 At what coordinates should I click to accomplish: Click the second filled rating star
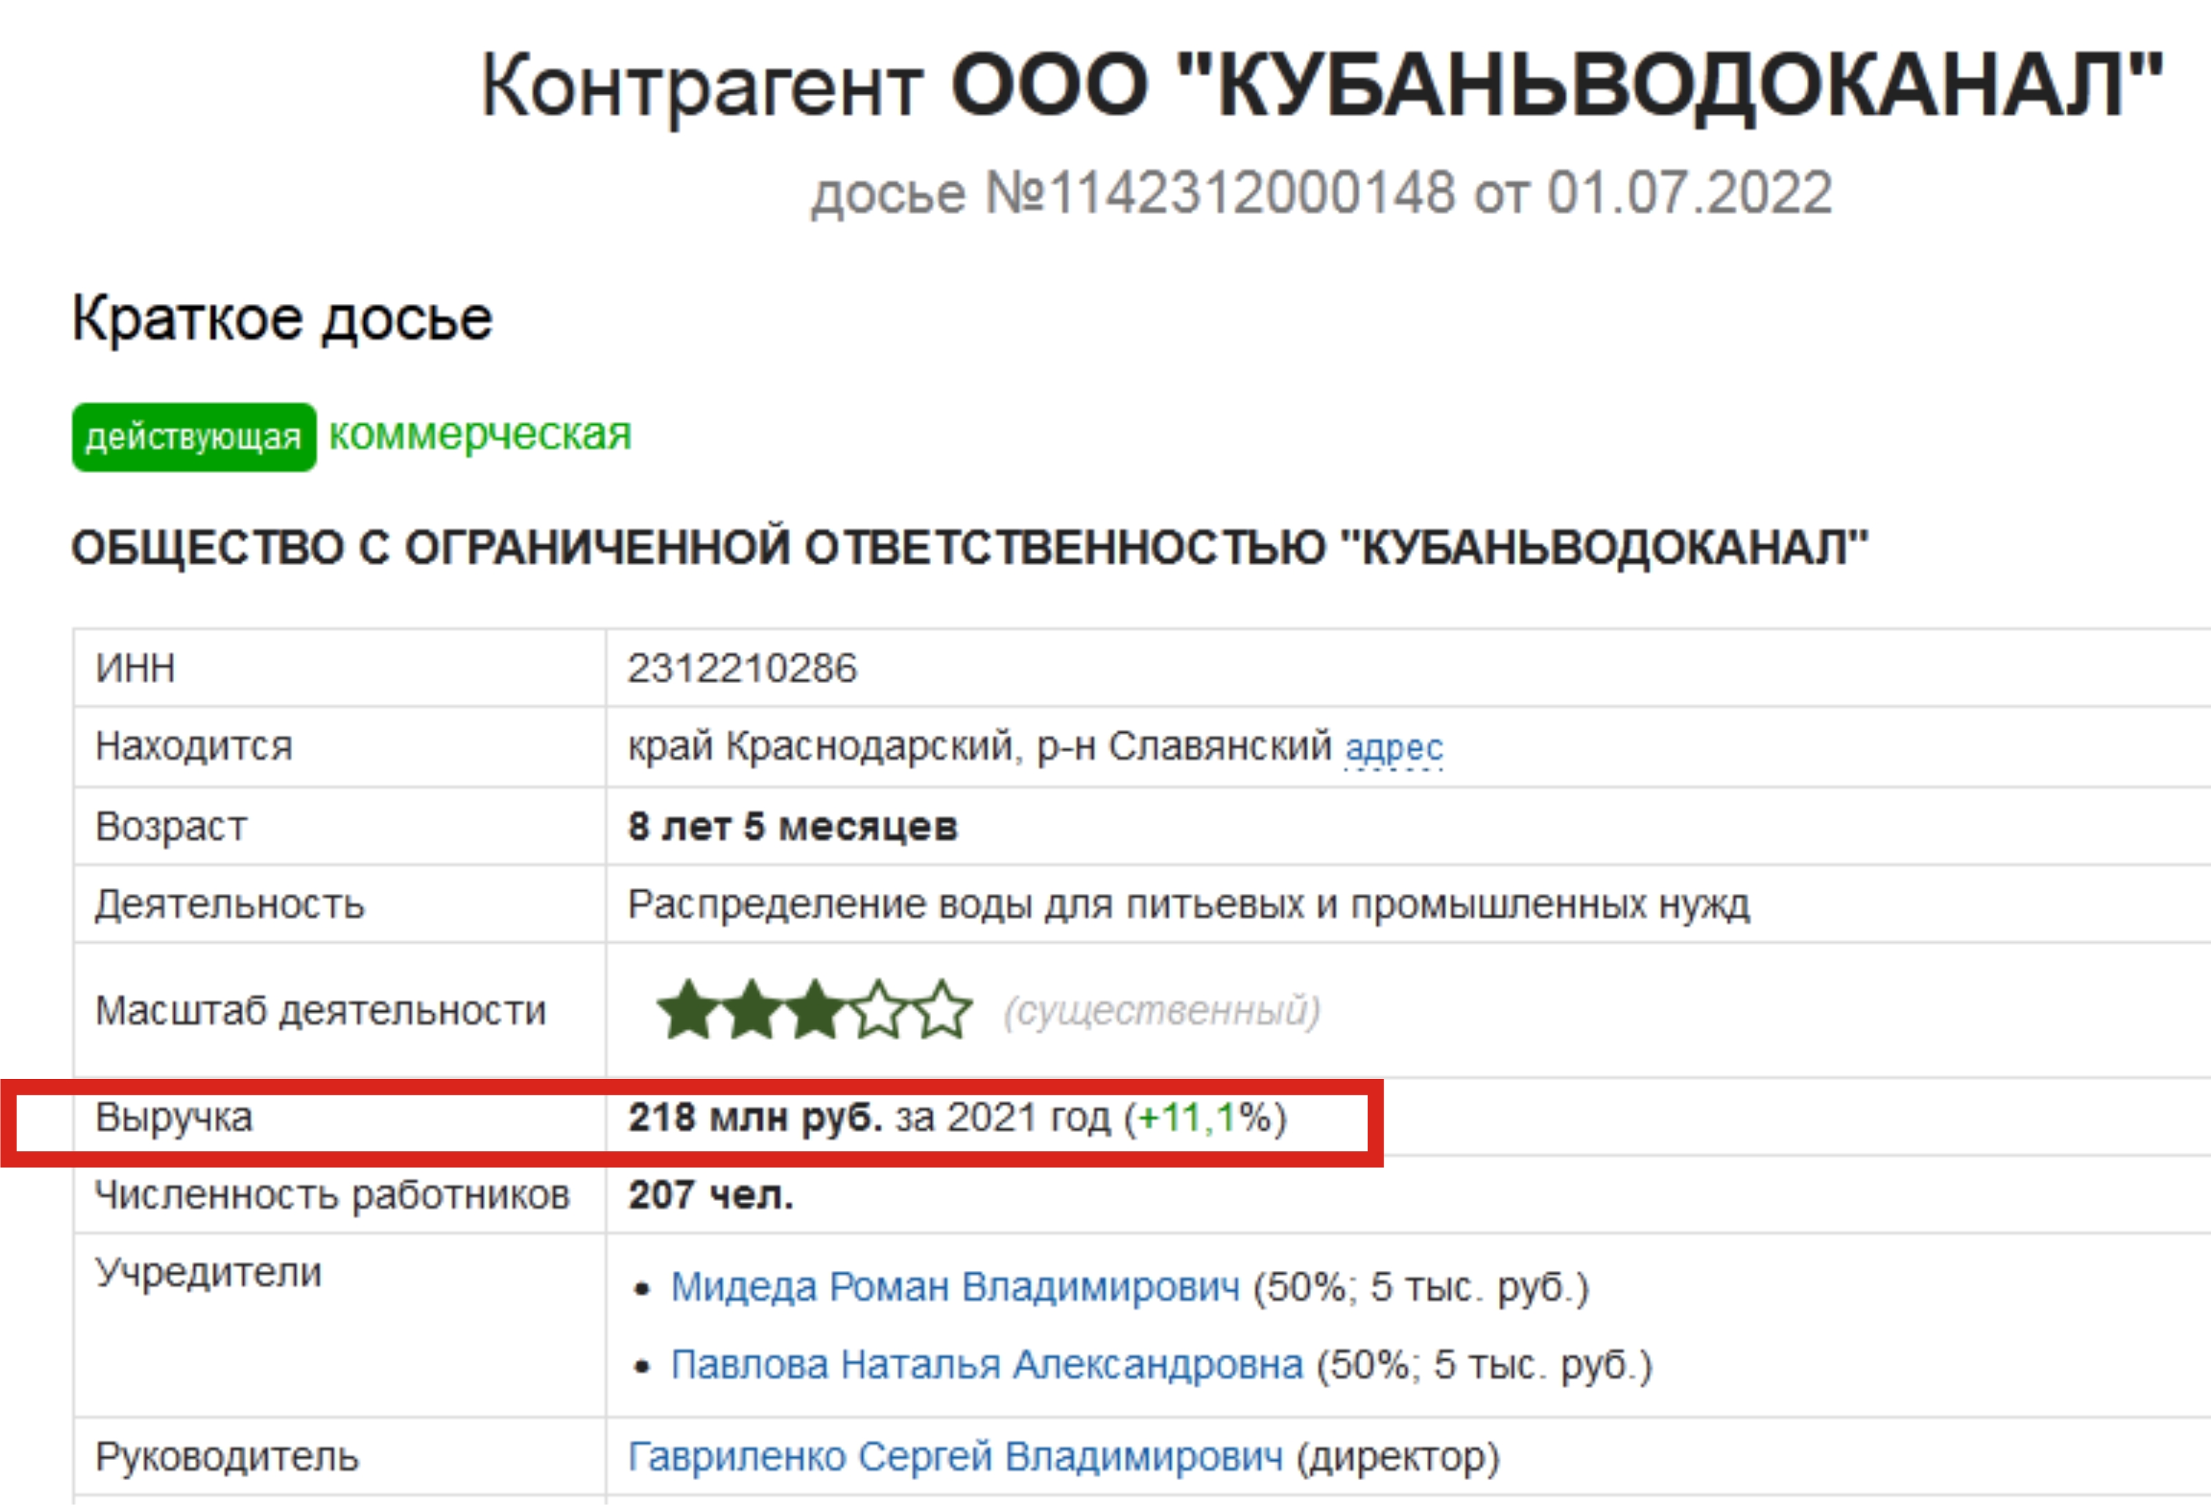752,1009
